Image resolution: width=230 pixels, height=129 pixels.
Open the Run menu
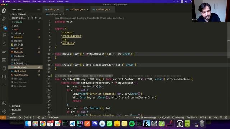[x=44, y=1]
